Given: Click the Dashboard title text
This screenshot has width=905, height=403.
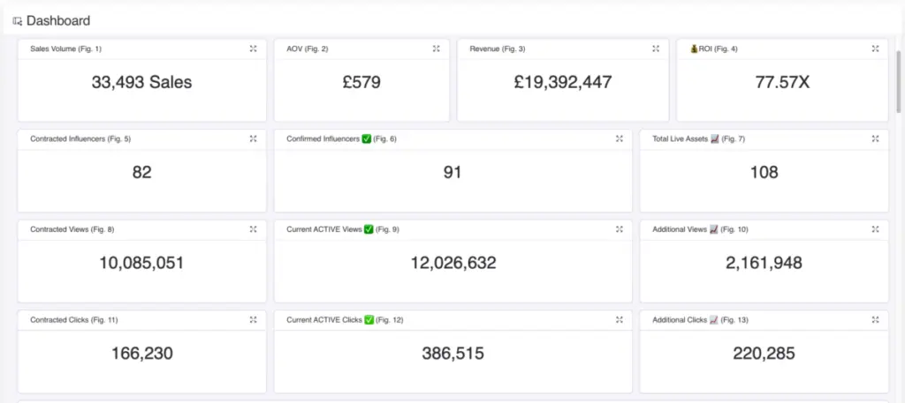Looking at the screenshot, I should coord(58,20).
